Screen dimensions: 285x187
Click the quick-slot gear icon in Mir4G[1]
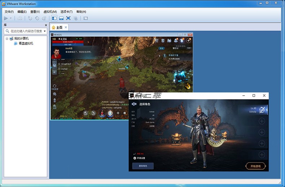[x=125, y=113]
